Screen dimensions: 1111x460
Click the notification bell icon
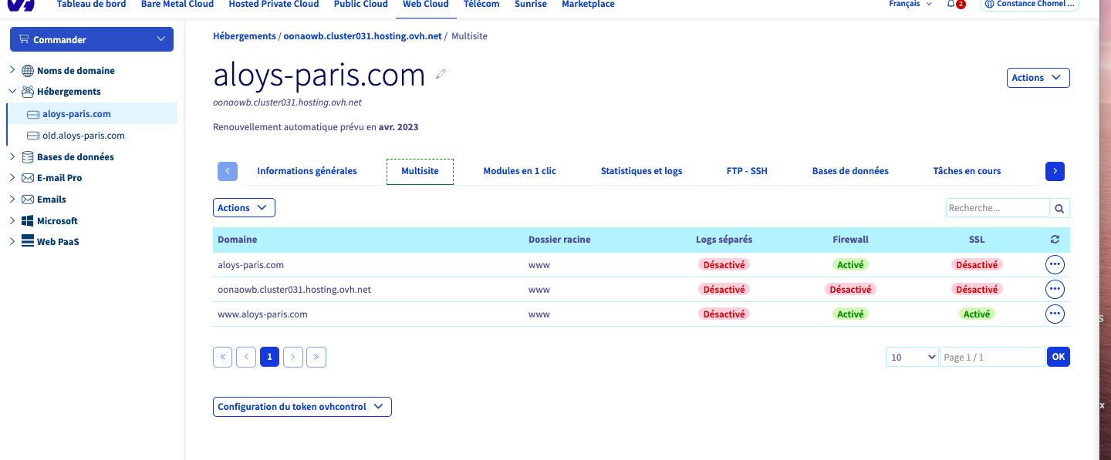951,5
